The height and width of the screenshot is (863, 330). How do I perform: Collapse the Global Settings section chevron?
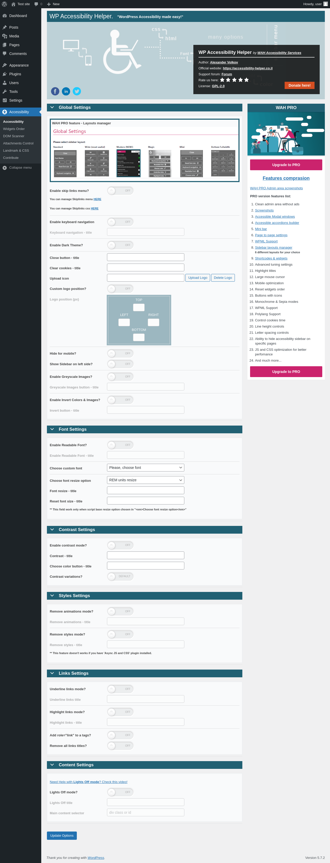(x=52, y=108)
